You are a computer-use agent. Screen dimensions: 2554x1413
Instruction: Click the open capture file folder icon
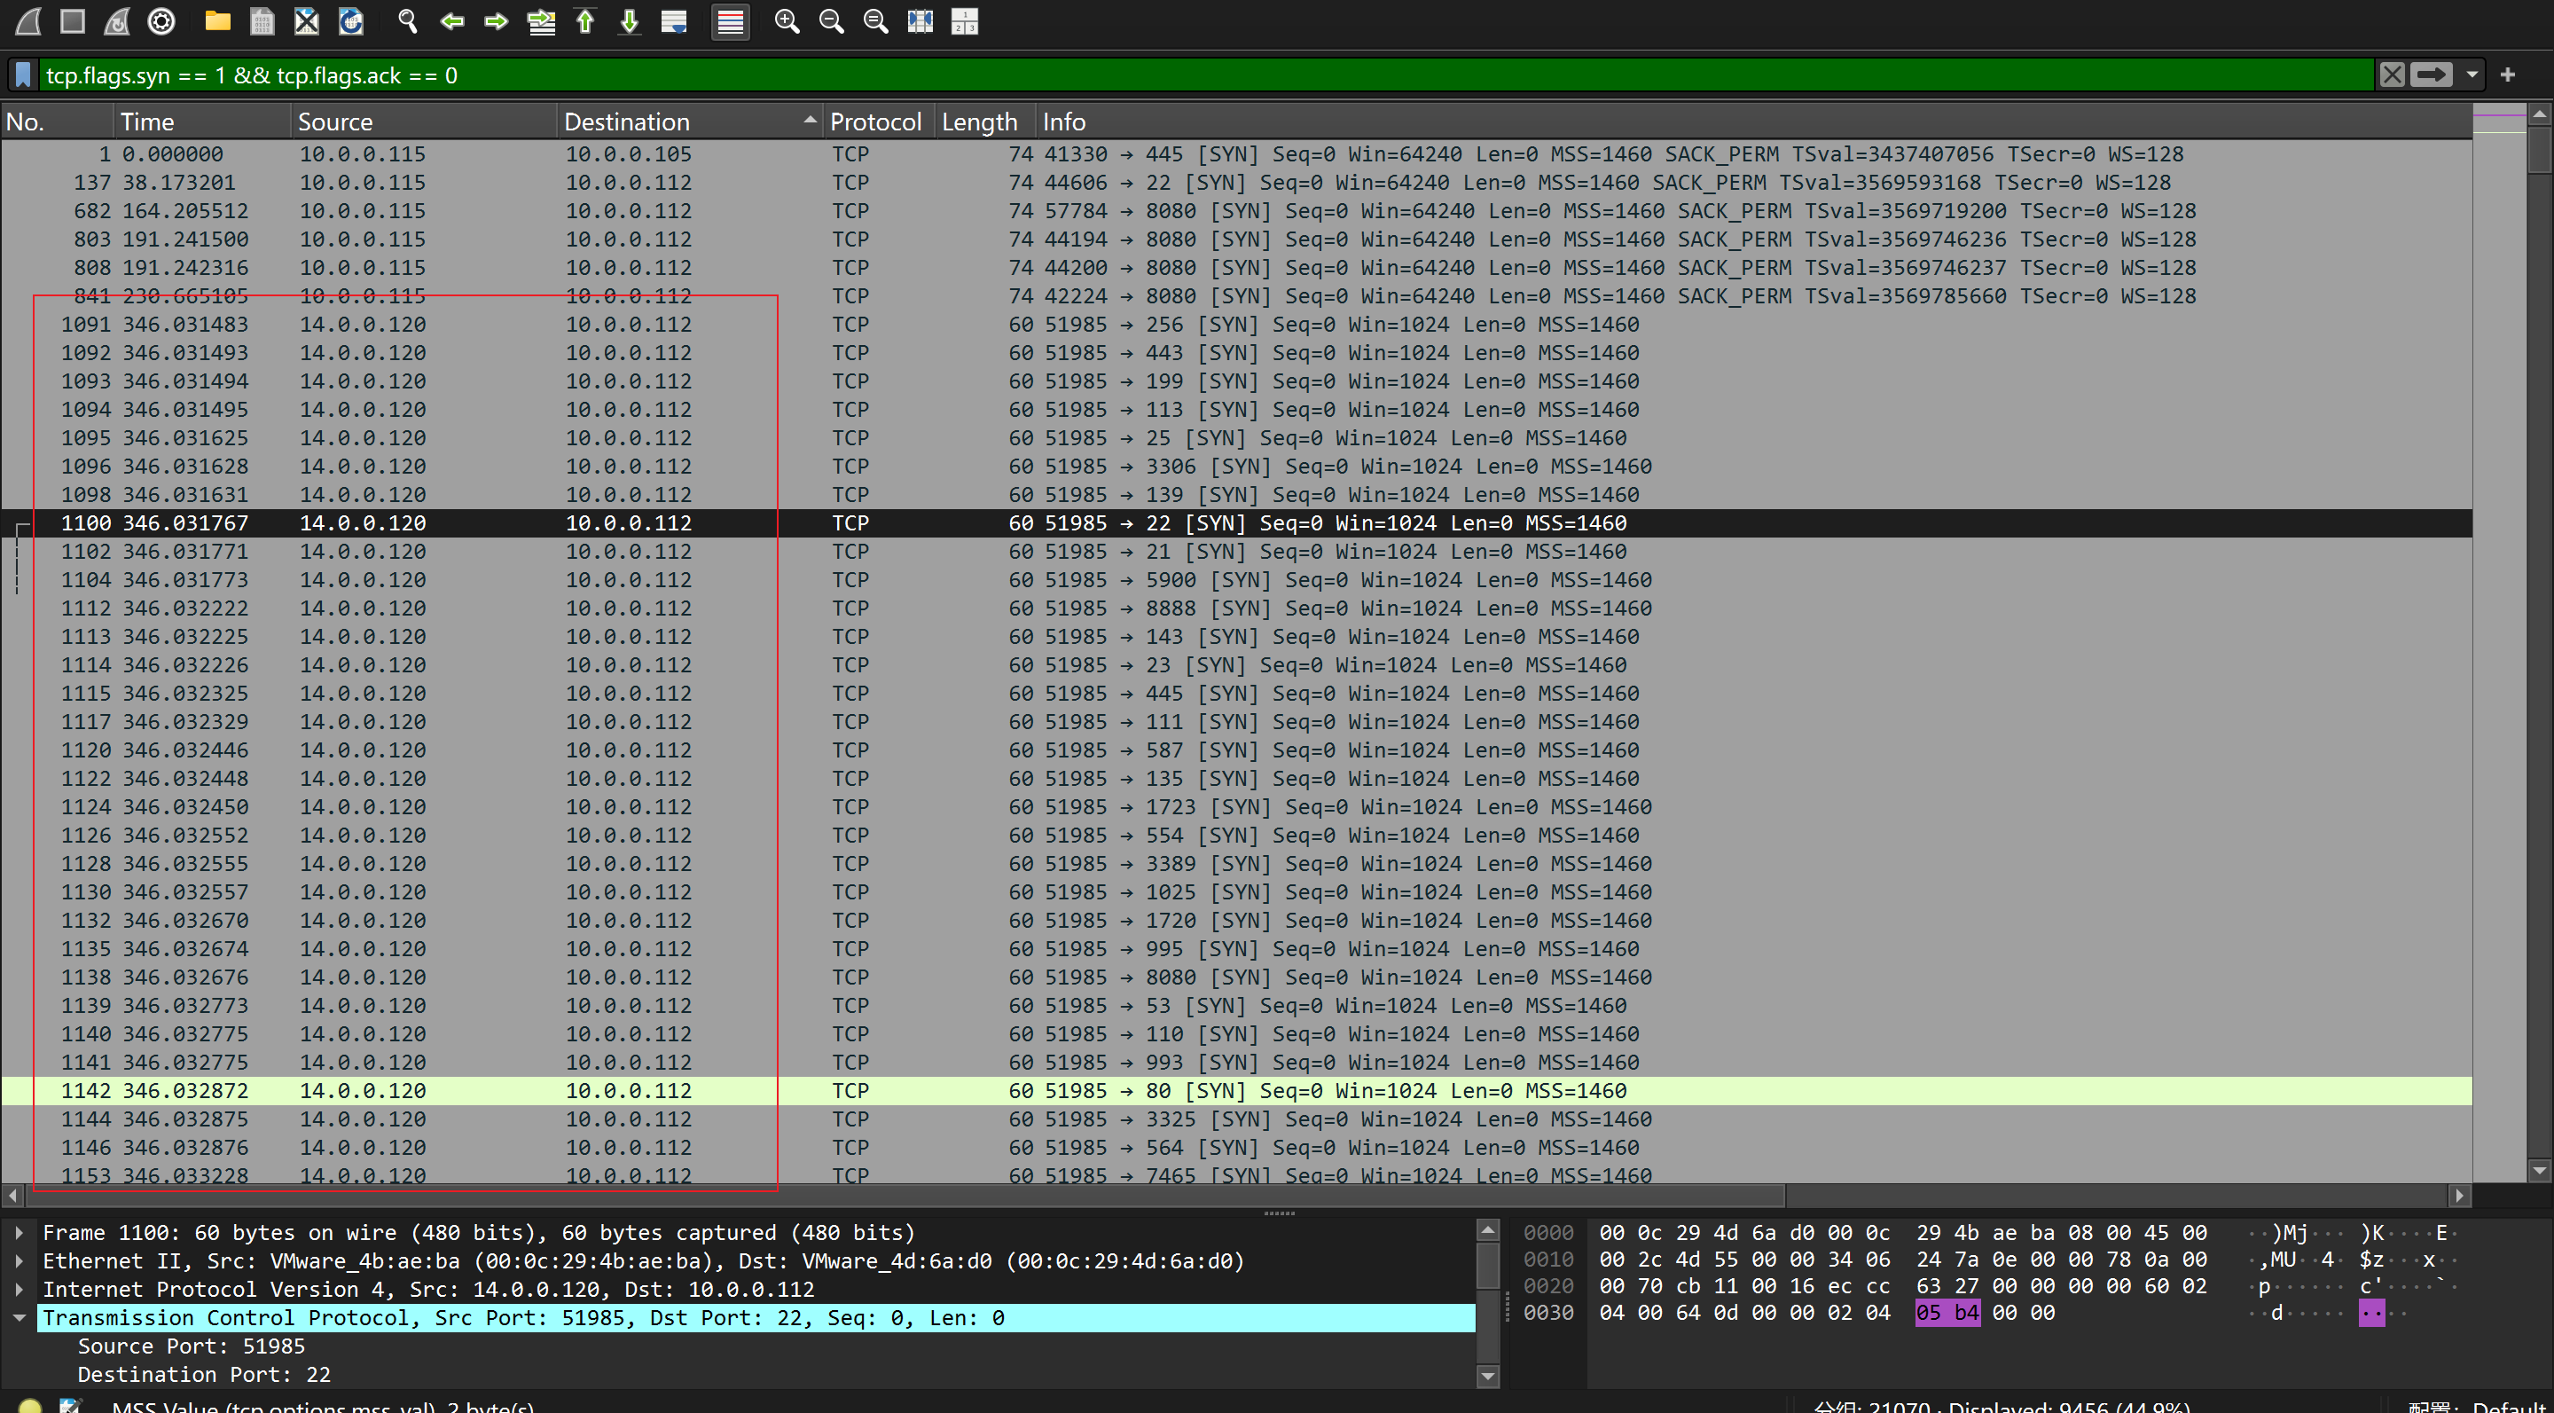pos(217,20)
